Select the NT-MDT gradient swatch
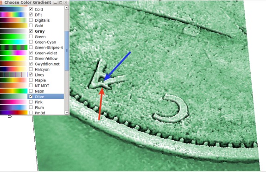 [13, 86]
